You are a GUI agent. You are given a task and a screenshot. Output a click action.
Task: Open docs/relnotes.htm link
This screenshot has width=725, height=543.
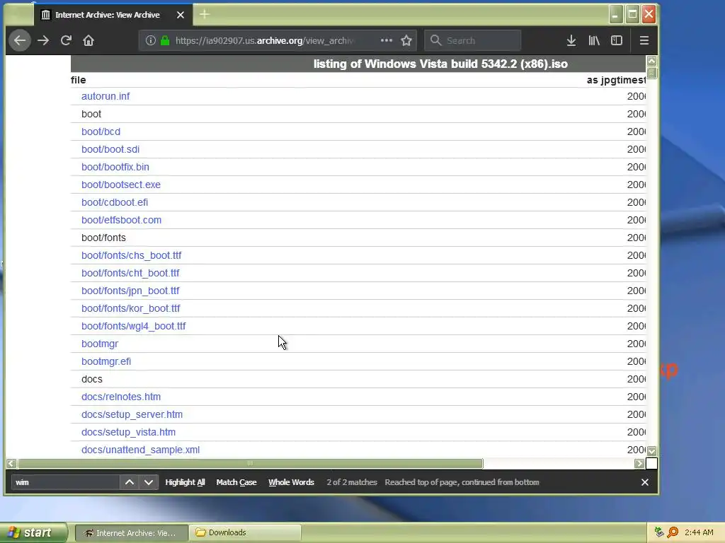tap(121, 397)
